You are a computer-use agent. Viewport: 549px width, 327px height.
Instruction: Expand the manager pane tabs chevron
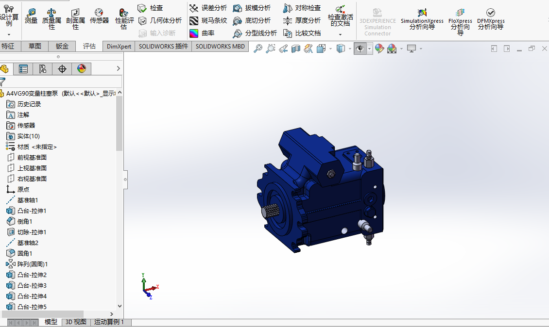[119, 68]
